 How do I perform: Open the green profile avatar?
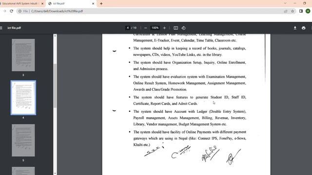pos(308,11)
